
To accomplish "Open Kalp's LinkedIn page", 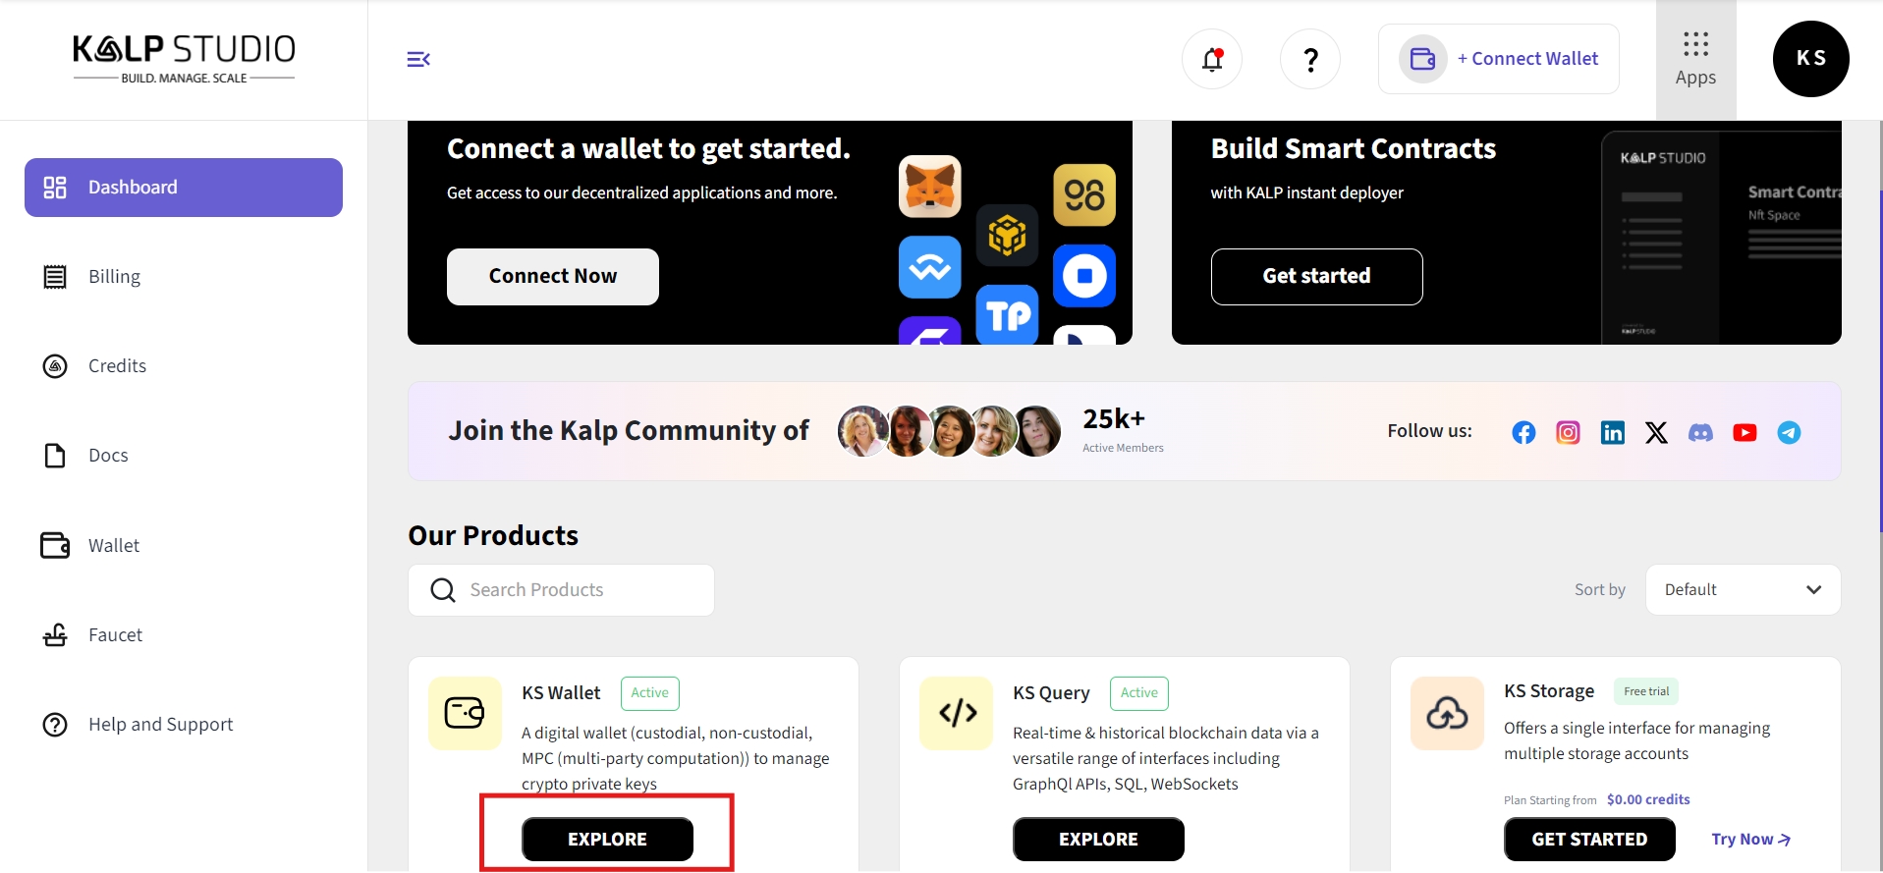I will coord(1612,433).
